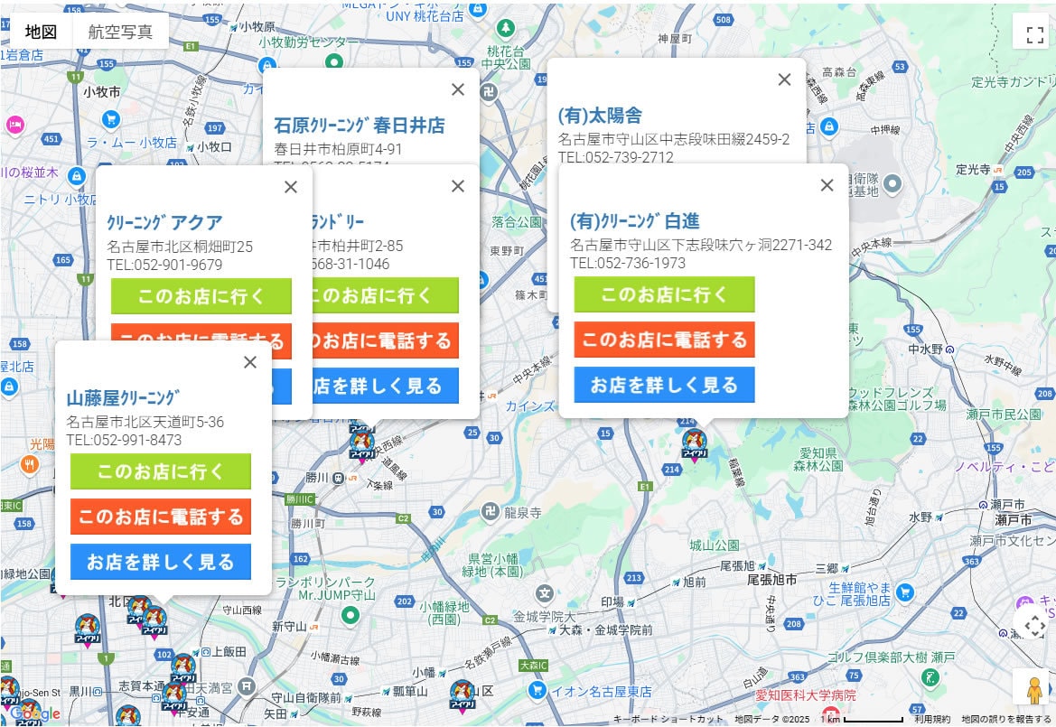Click the ラシポリンパーク Mr.JUMP守山 pin
Image resolution: width=1056 pixels, height=727 pixels.
click(350, 614)
